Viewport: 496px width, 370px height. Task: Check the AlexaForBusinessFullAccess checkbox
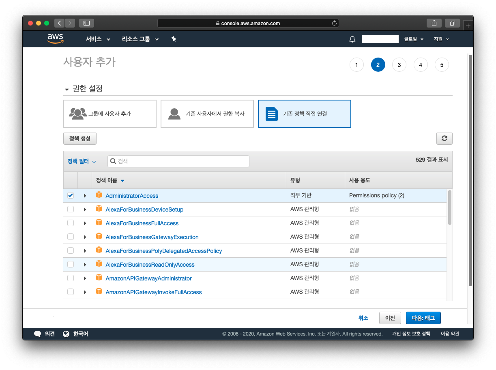point(71,223)
